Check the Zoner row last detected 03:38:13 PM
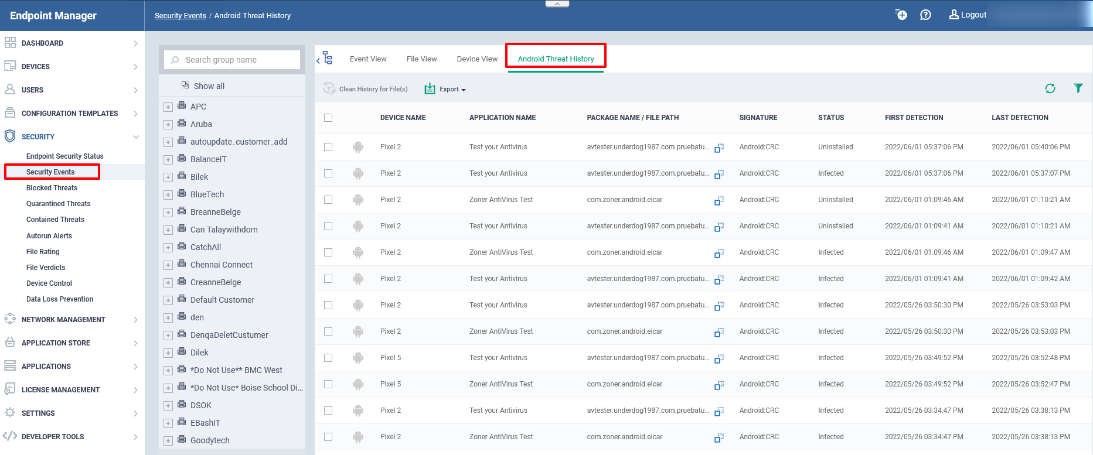 click(328, 437)
